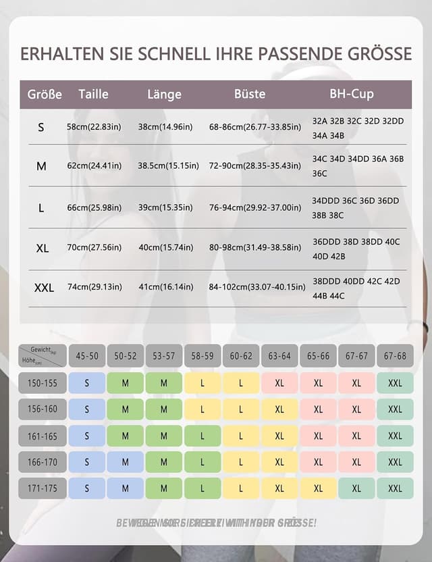432x562 pixels.
Task: Click the blue S cell in the 161-165 row
Action: tap(87, 436)
